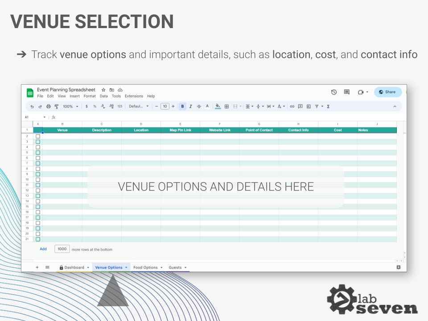The height and width of the screenshot is (321, 428).
Task: Check the checkbox in row 10
Action: pyautogui.click(x=38, y=180)
